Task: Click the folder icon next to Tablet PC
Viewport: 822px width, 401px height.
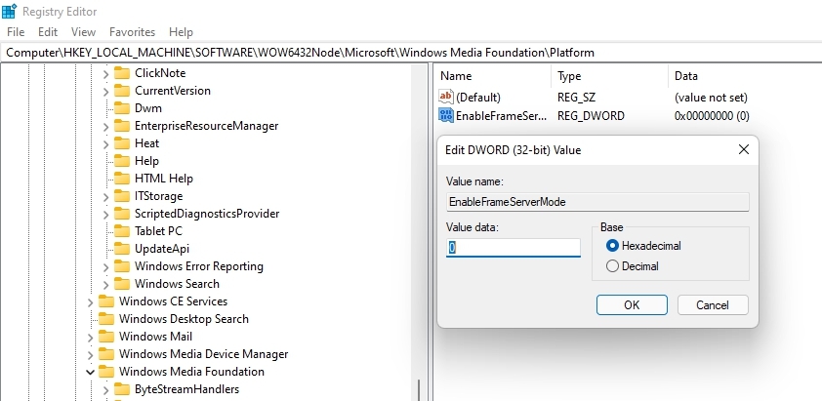Action: click(122, 231)
